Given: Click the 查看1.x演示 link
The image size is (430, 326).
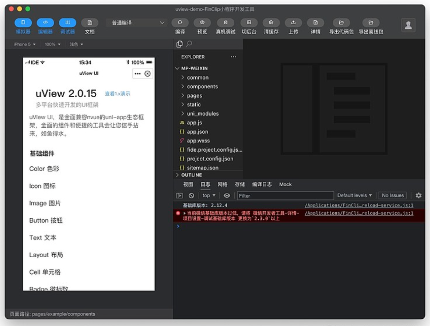Looking at the screenshot, I should click(118, 94).
